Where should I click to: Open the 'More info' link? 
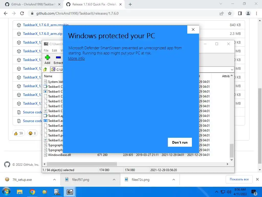[76, 58]
